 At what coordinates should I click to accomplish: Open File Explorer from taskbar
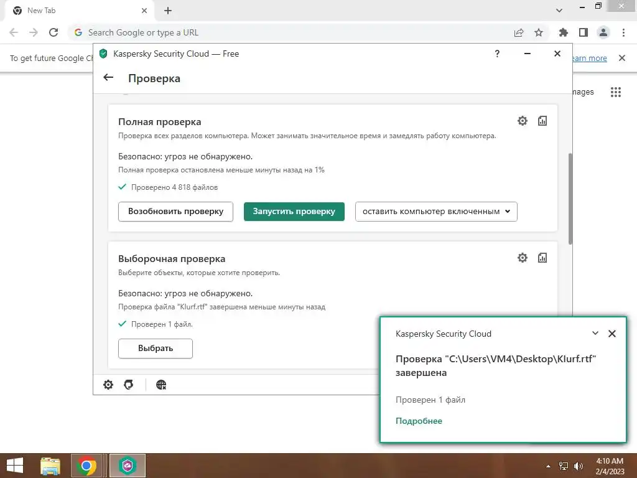50,466
